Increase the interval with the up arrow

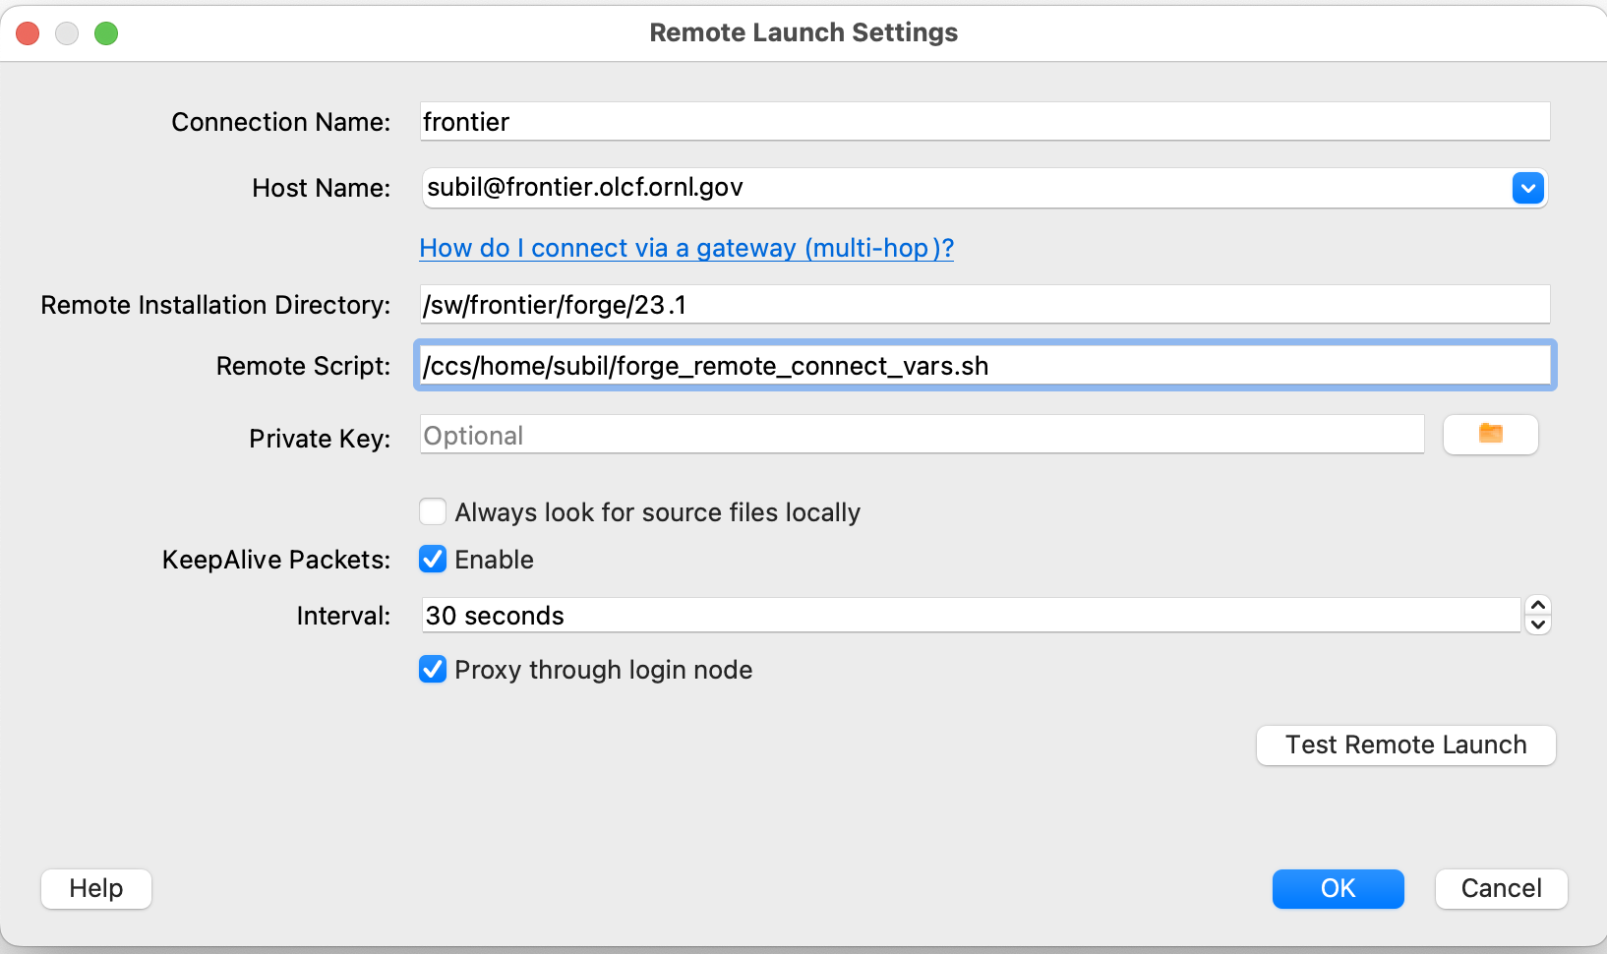click(1538, 606)
